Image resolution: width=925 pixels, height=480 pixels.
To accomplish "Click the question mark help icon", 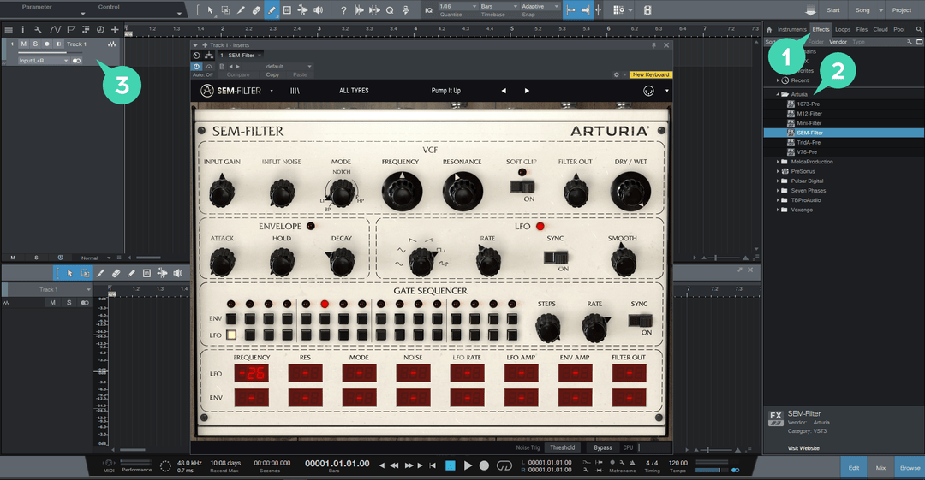I will pos(343,10).
